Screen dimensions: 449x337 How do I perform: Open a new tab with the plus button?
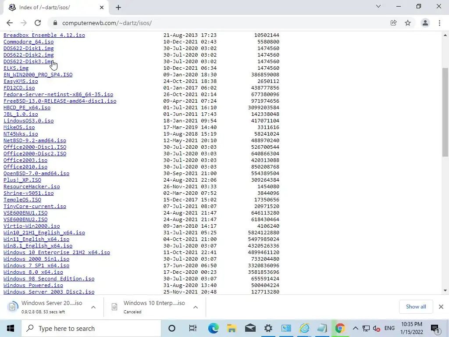tap(118, 7)
